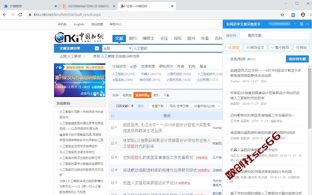Close the 扩展程序 browser tab
The width and height of the screenshot is (312, 195).
56,6
